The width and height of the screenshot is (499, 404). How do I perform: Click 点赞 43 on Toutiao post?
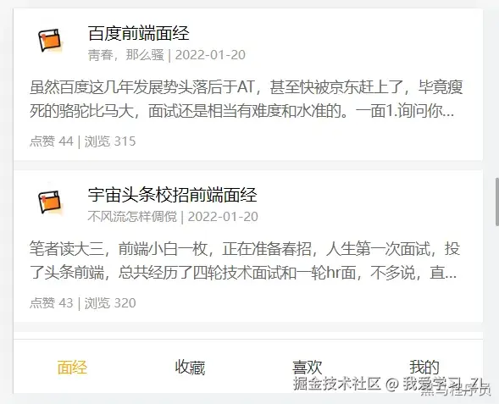coord(51,303)
